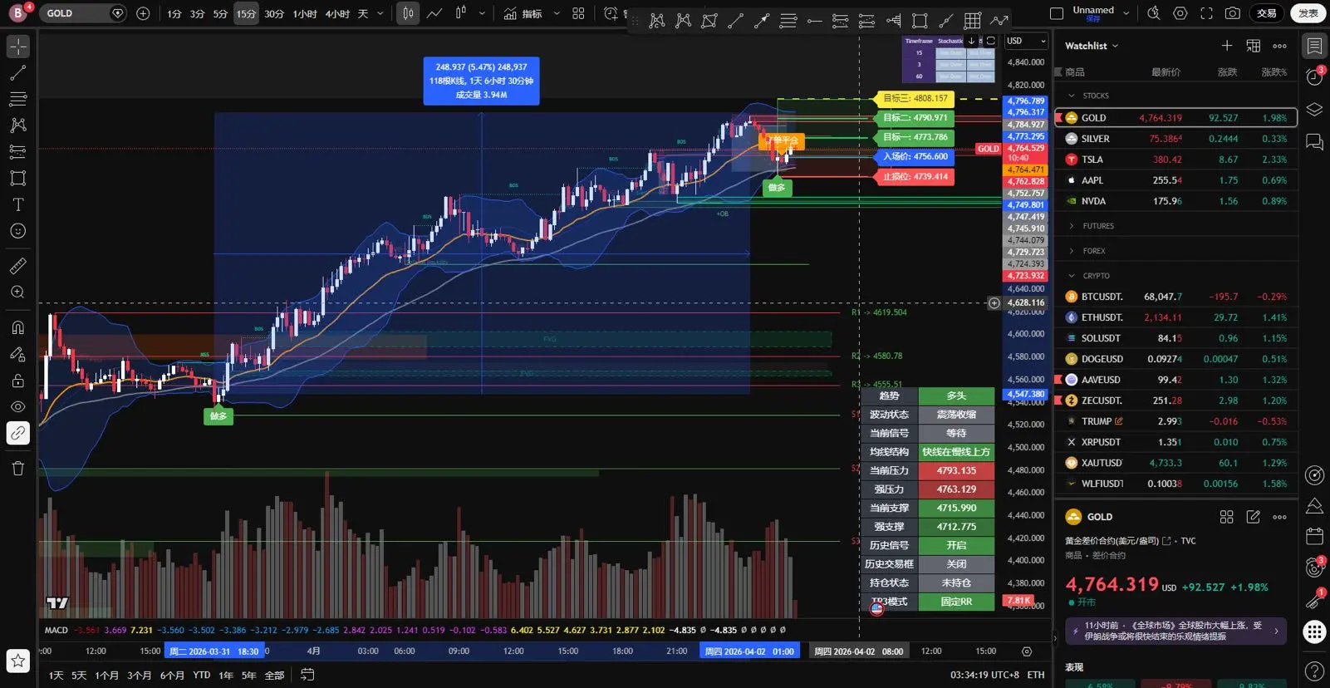Open the alerts panel in right sidebar
Screen dimensions: 1330x688
pos(1314,77)
